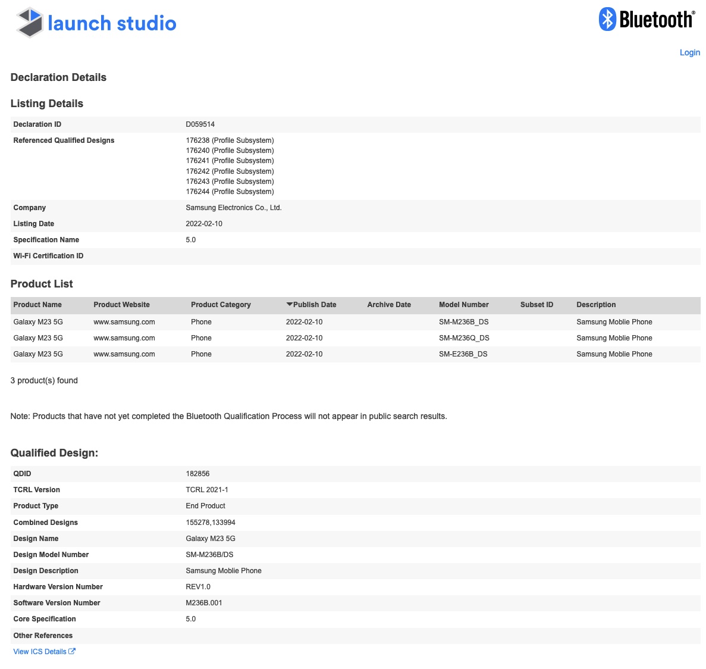The width and height of the screenshot is (706, 669).
Task: Sort the list by Model Number header
Action: pos(463,305)
